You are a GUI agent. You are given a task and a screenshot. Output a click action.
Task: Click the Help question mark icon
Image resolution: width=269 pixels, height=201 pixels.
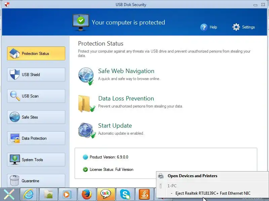coord(204,27)
